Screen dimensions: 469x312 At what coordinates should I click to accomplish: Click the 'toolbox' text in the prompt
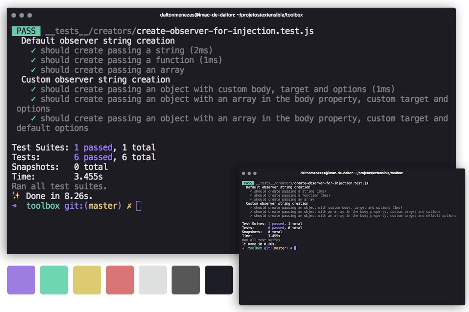point(43,206)
